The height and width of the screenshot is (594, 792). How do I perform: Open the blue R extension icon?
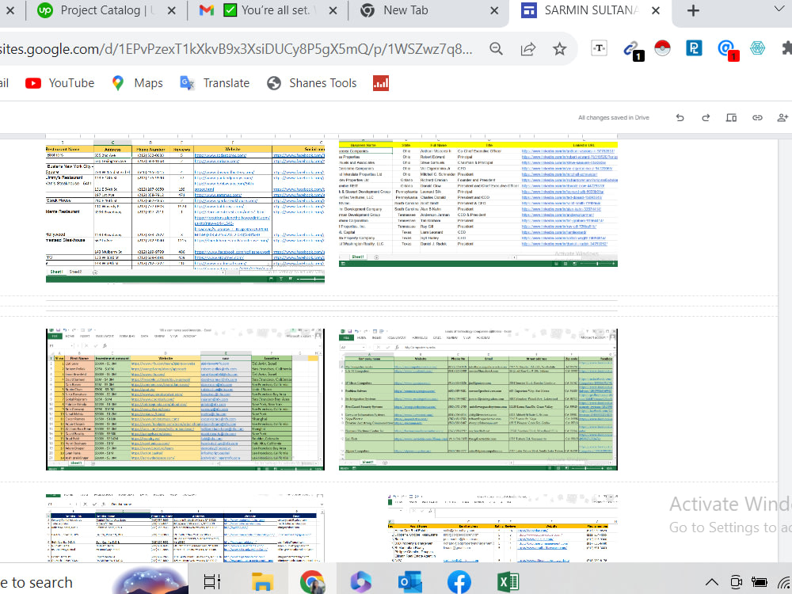(x=694, y=48)
